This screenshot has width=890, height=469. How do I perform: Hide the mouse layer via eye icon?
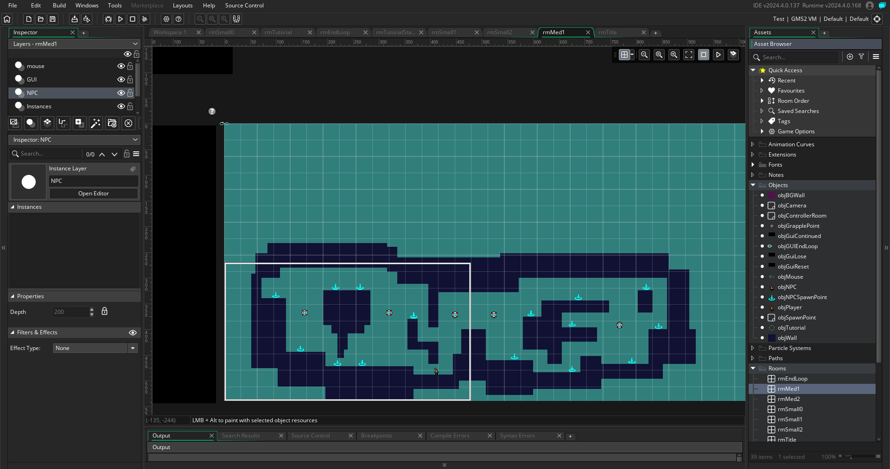121,66
